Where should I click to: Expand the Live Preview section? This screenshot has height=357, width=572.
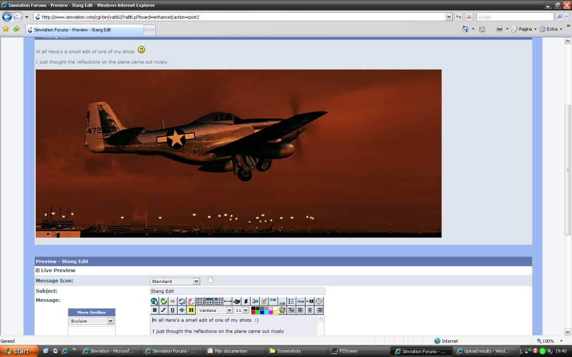pyautogui.click(x=38, y=271)
